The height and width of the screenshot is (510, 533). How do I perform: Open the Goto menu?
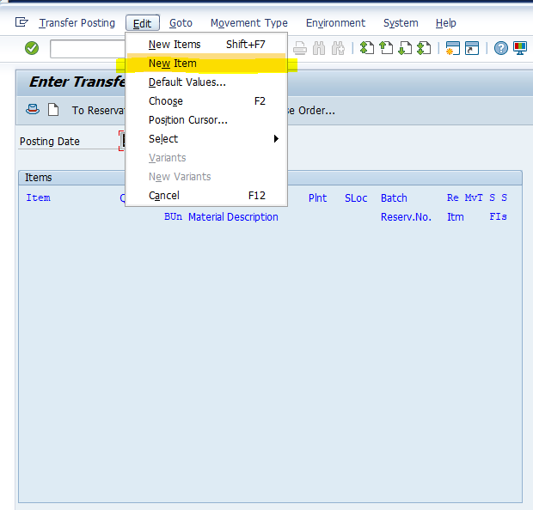tap(181, 23)
